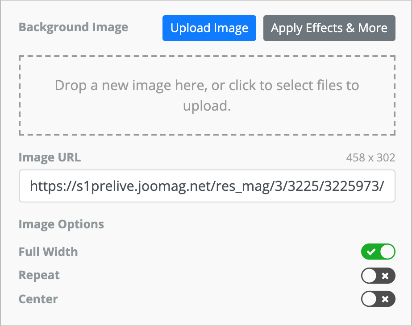The width and height of the screenshot is (412, 326).
Task: Click the white knob of Center switch
Action: [370, 299]
